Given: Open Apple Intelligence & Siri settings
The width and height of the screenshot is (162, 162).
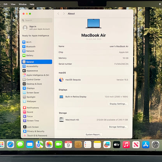Looking at the screenshot, I should point(36,75).
